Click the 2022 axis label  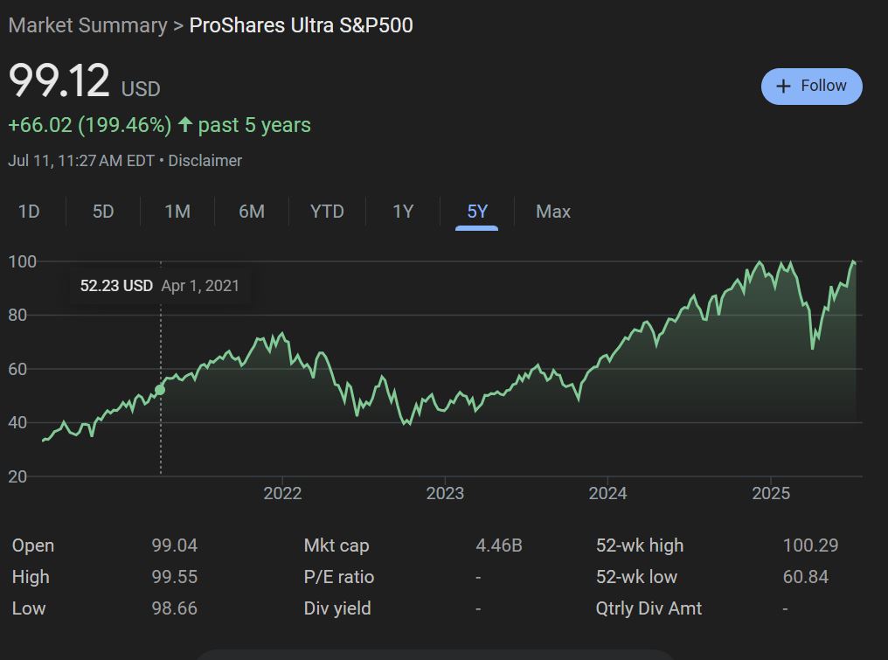(282, 493)
